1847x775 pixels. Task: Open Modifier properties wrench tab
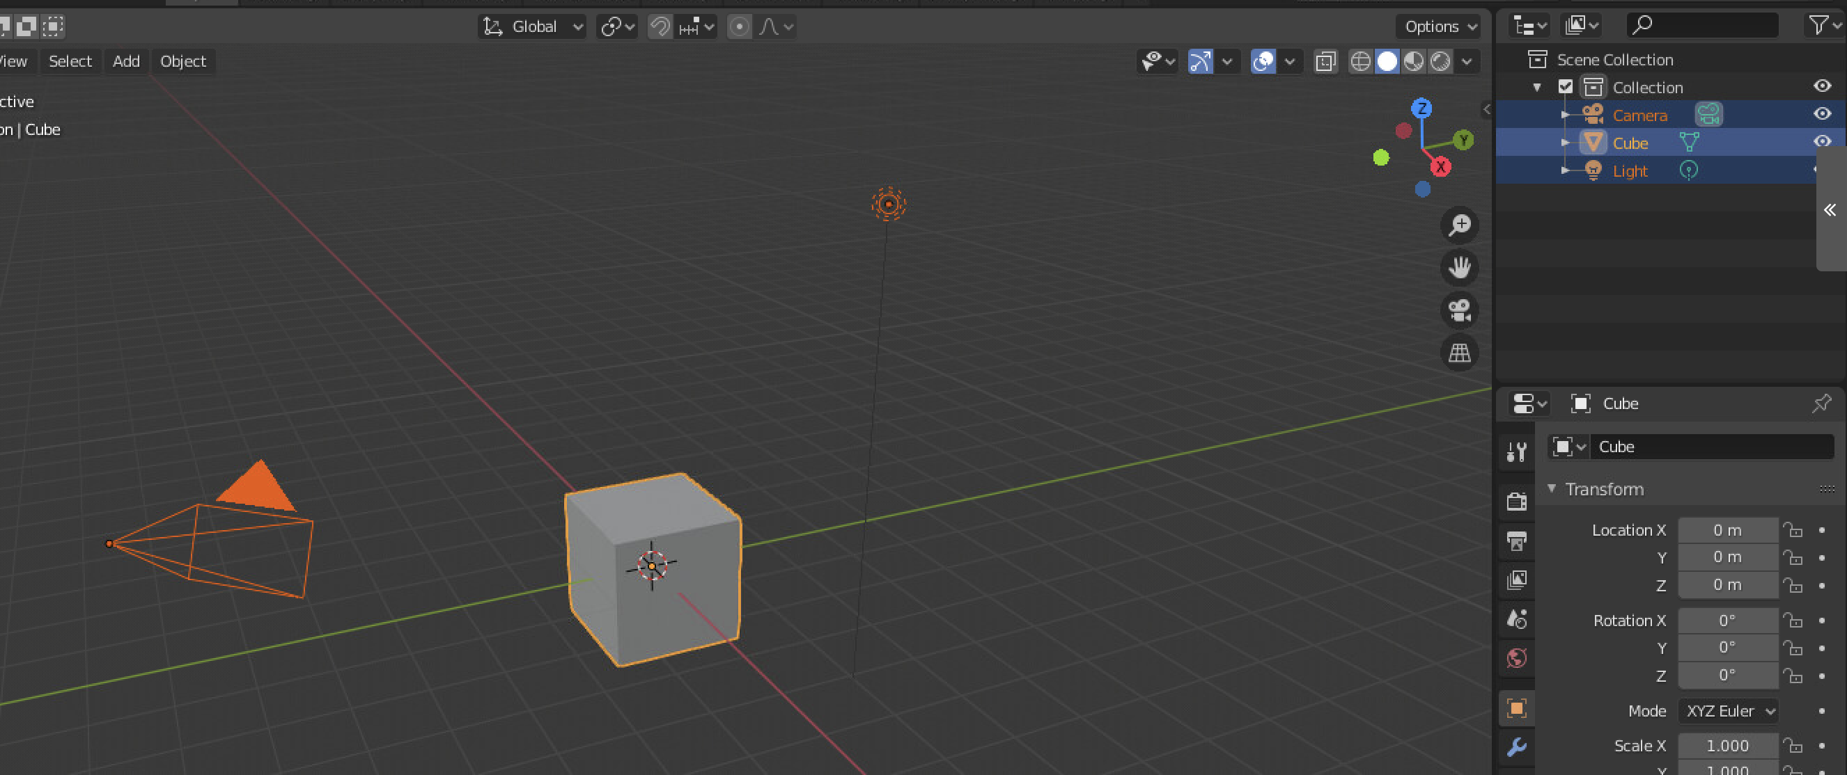[x=1515, y=748]
